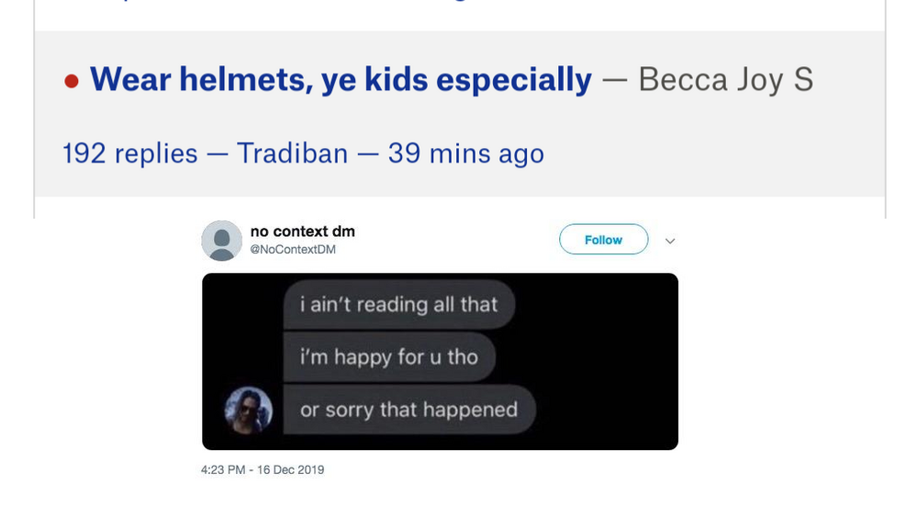Follow the no context dm account
This screenshot has width=918, height=508.
coord(604,240)
